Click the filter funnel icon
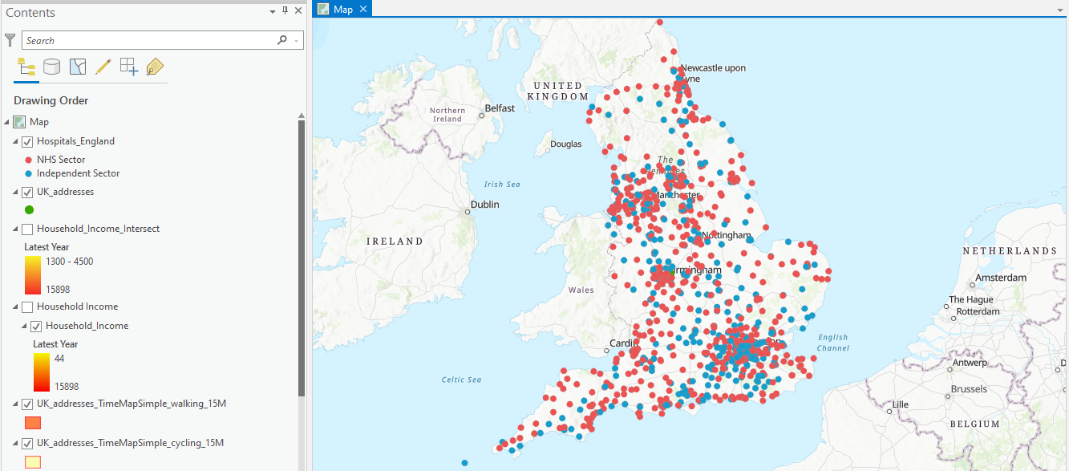 [x=10, y=40]
